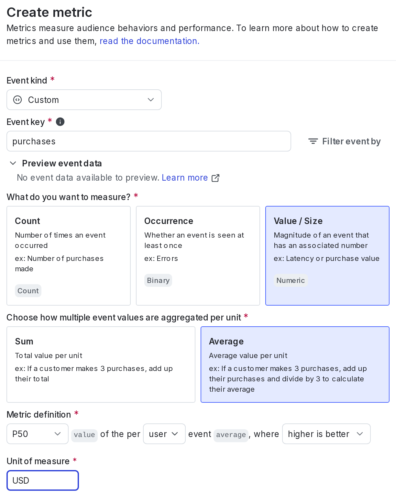The width and height of the screenshot is (396, 494).
Task: Click the Custom event kind icon
Action: 17,100
